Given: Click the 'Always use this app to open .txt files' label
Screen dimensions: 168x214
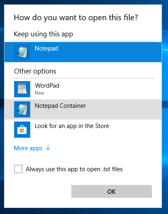Looking at the screenshot, I should click(74, 169).
